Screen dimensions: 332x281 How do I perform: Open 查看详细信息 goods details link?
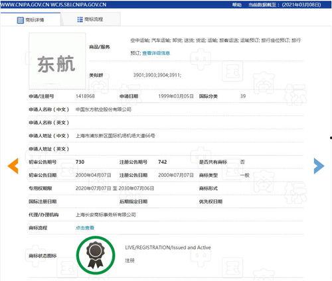tap(156, 53)
